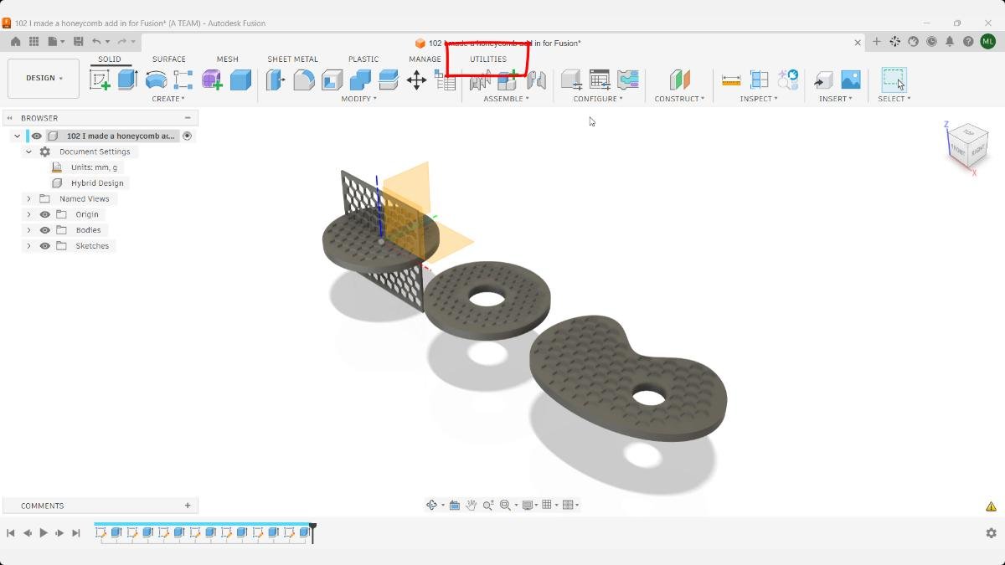Expand the Named Views folder
Image resolution: width=1005 pixels, height=565 pixels.
click(x=28, y=198)
